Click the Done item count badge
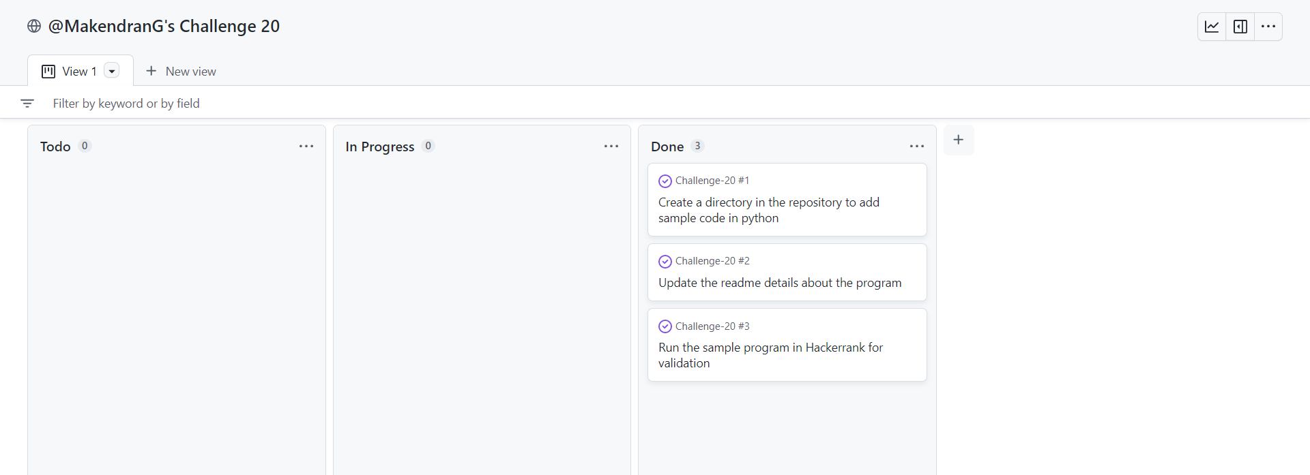 697,146
